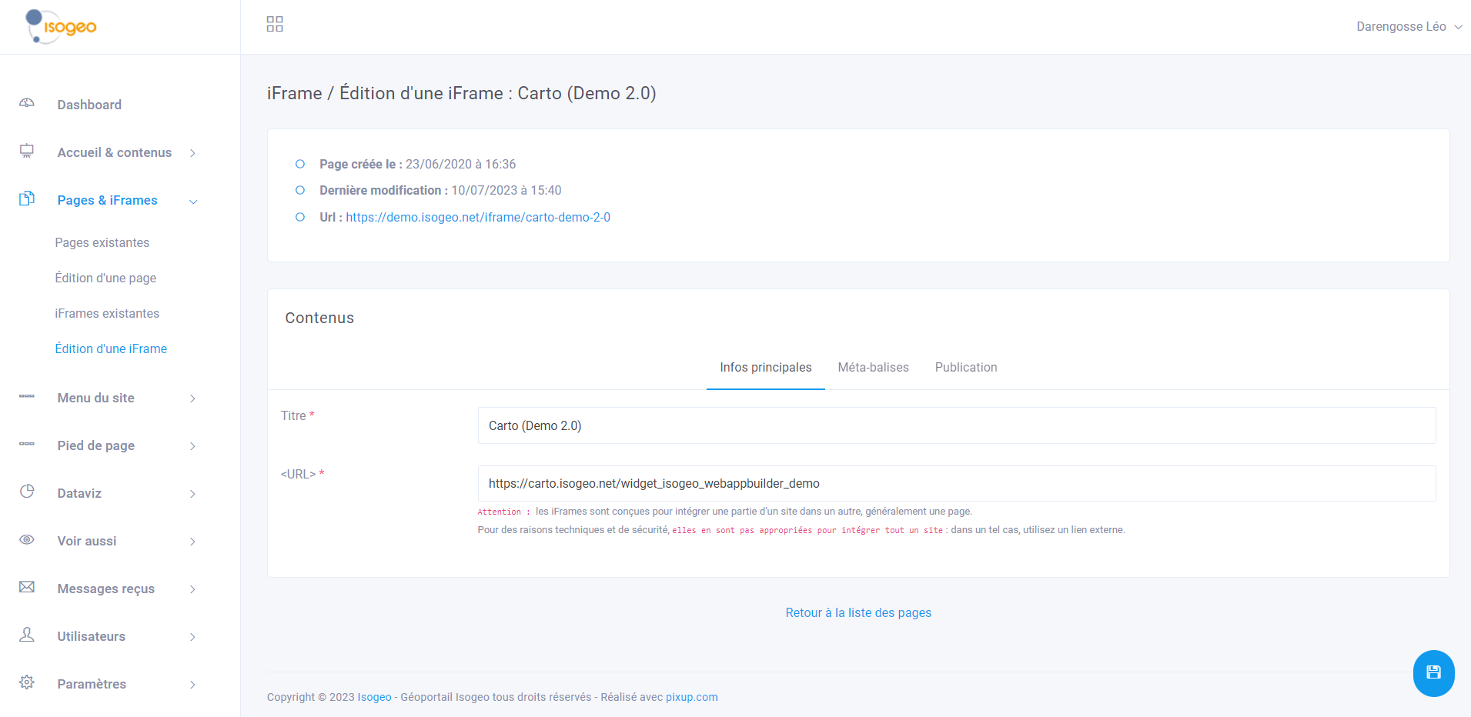Open Voir aussi menu label
This screenshot has width=1471, height=717.
(x=87, y=541)
